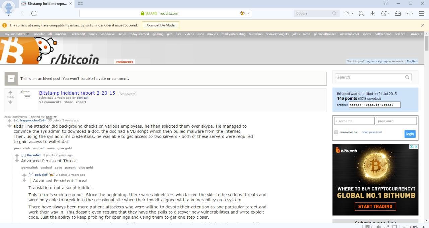
Task: Open the downloads icon
Action: tap(372, 13)
